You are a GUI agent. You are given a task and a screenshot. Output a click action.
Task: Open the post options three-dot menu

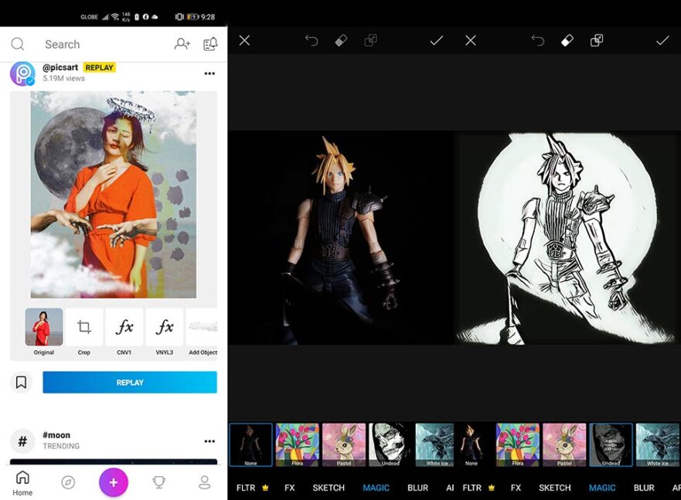[209, 73]
